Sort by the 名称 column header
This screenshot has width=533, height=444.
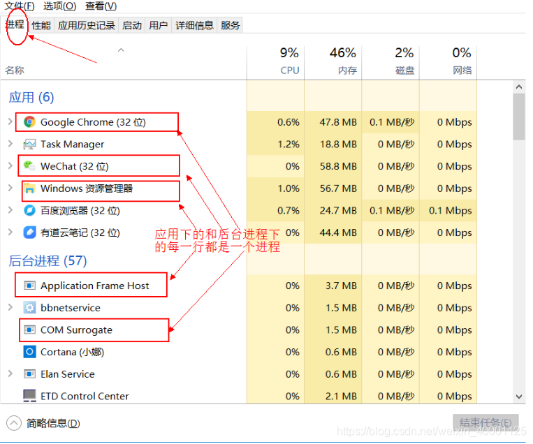pos(15,70)
